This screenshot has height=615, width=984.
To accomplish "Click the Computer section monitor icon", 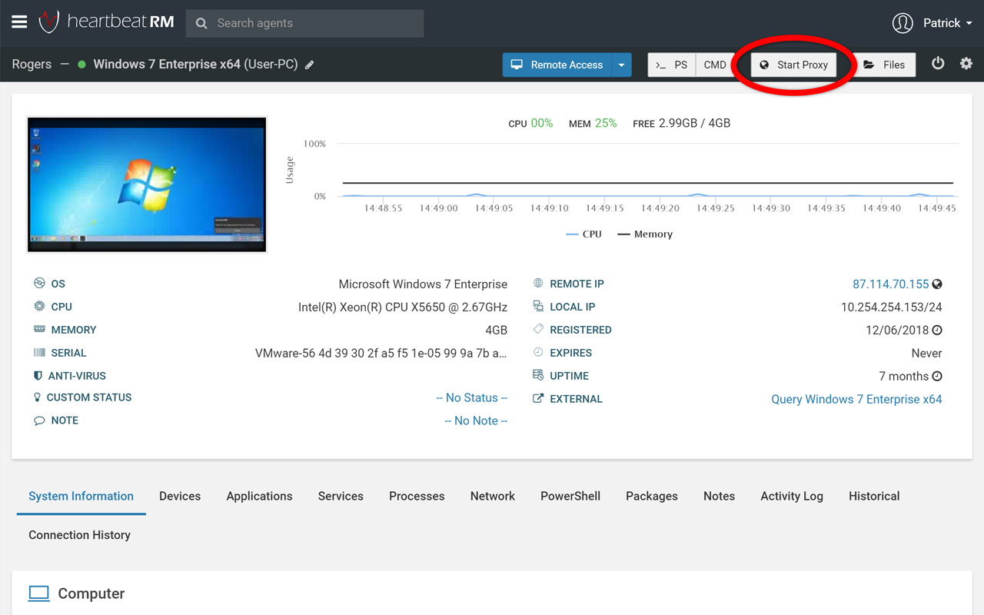I will click(x=39, y=593).
